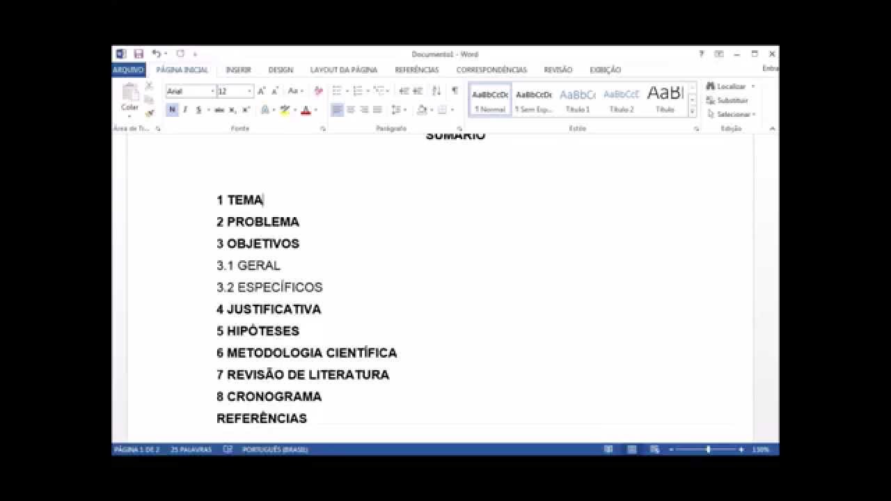Toggle bold formatting (N)

[172, 110]
